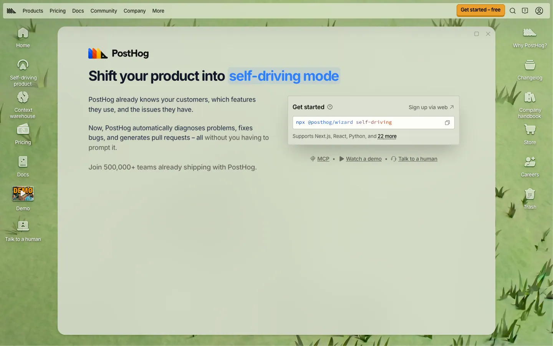The image size is (553, 346).
Task: Expand the More menu
Action: [158, 11]
